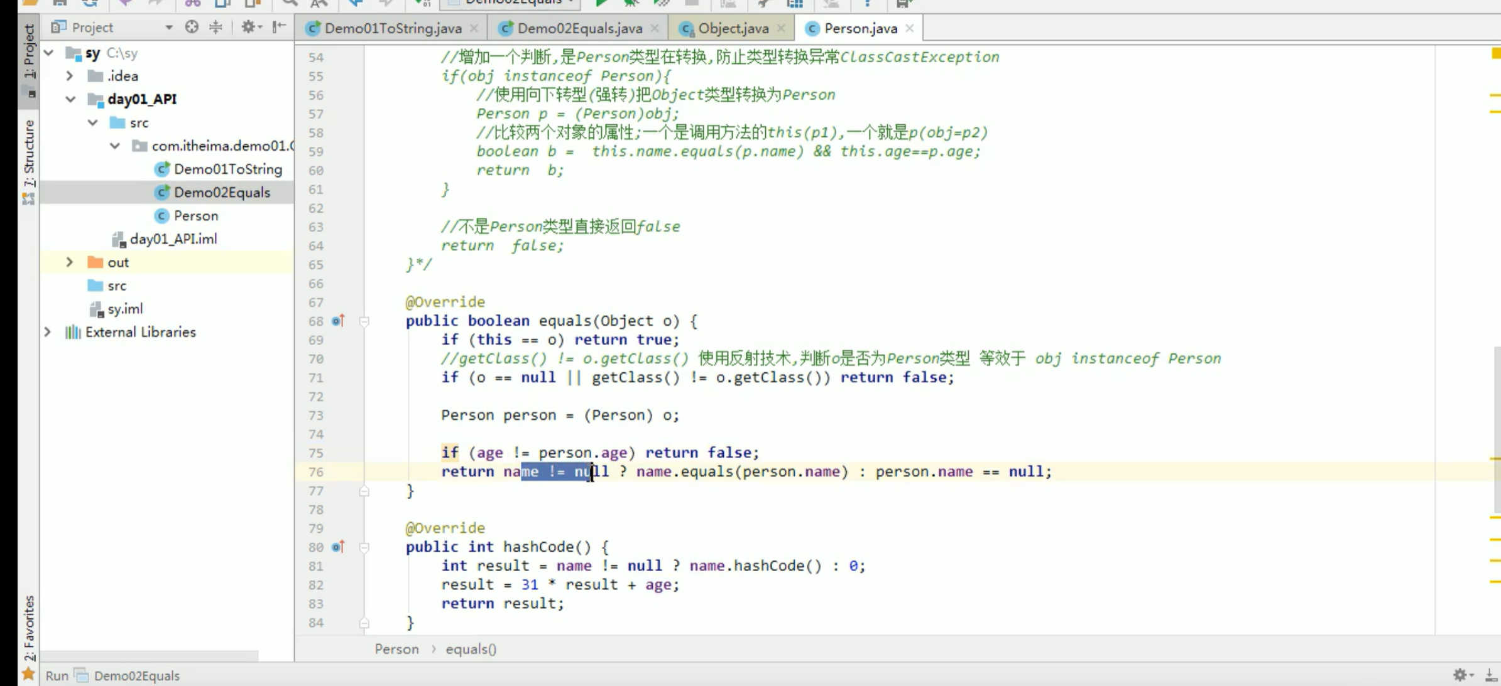Collapse the day01_API module
This screenshot has height=686, width=1501.
click(70, 99)
